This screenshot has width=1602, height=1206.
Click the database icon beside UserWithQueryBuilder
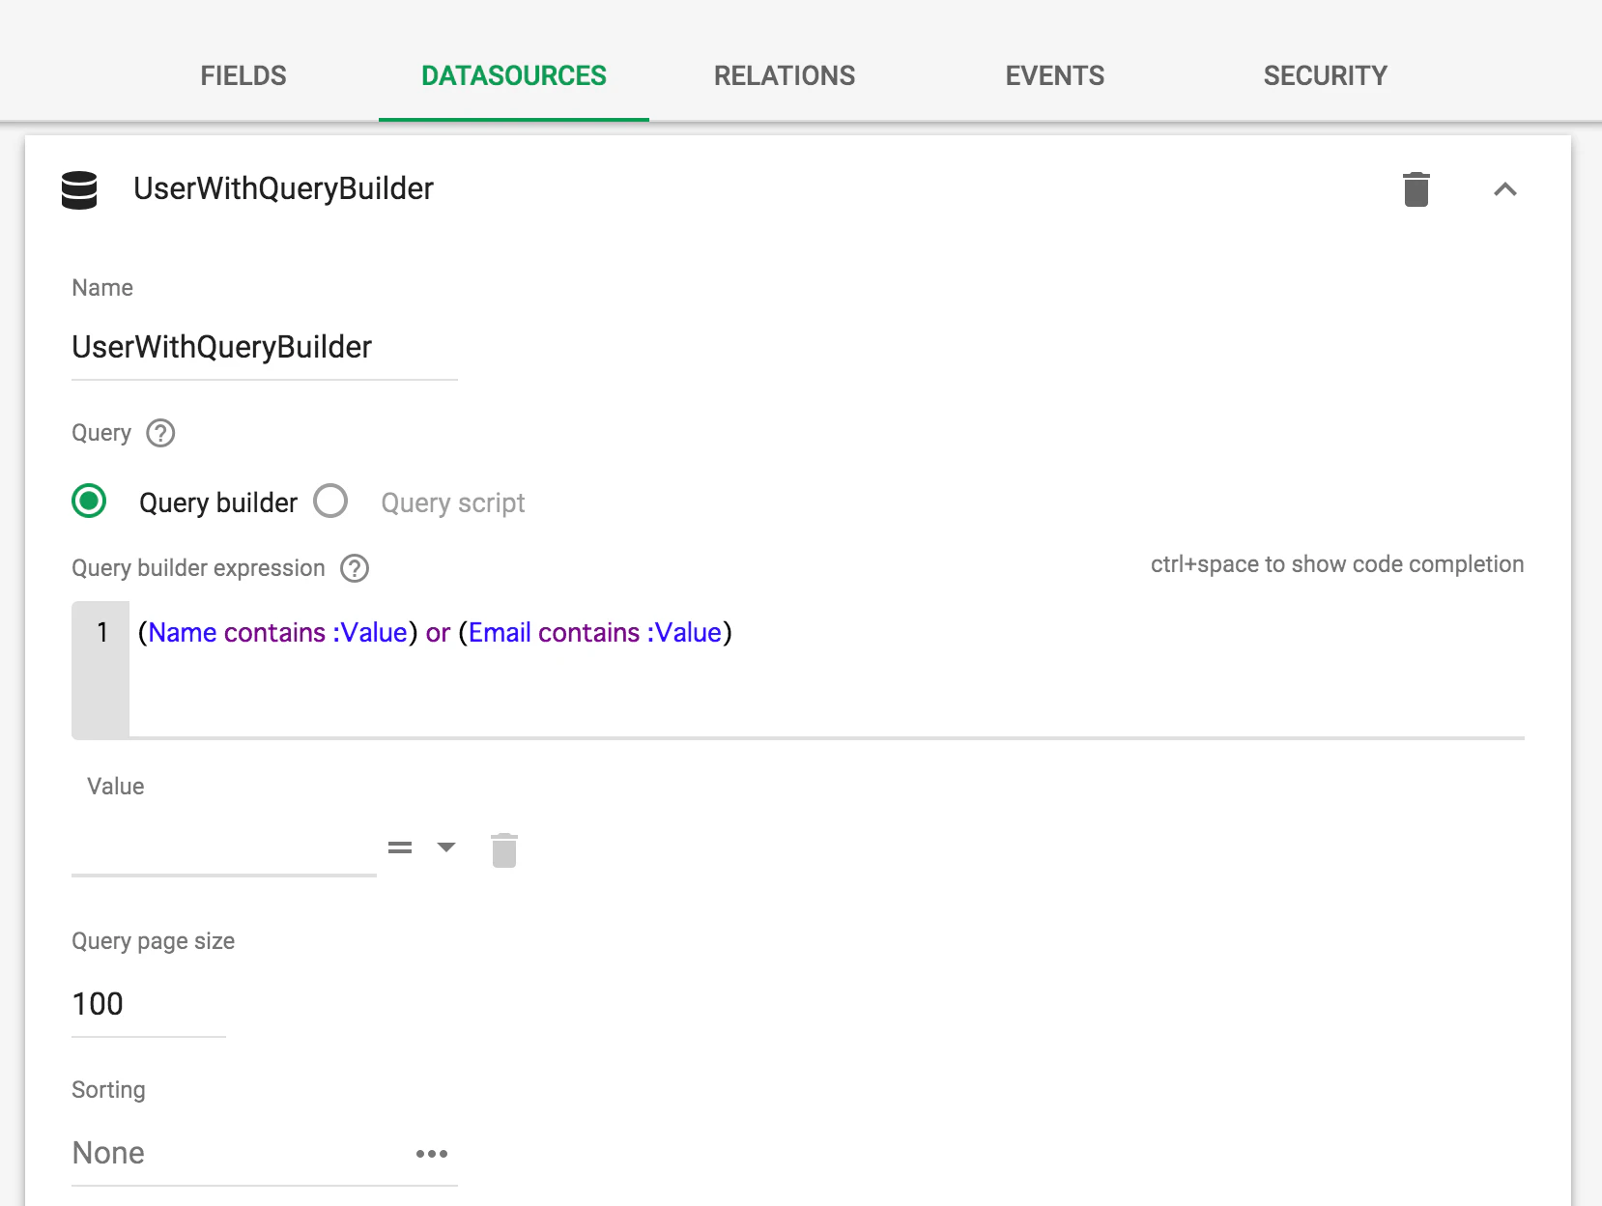(x=79, y=189)
